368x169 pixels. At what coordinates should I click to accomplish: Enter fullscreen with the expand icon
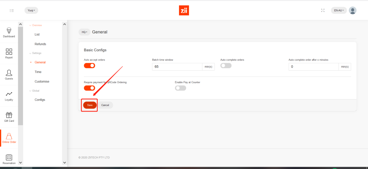(x=323, y=10)
